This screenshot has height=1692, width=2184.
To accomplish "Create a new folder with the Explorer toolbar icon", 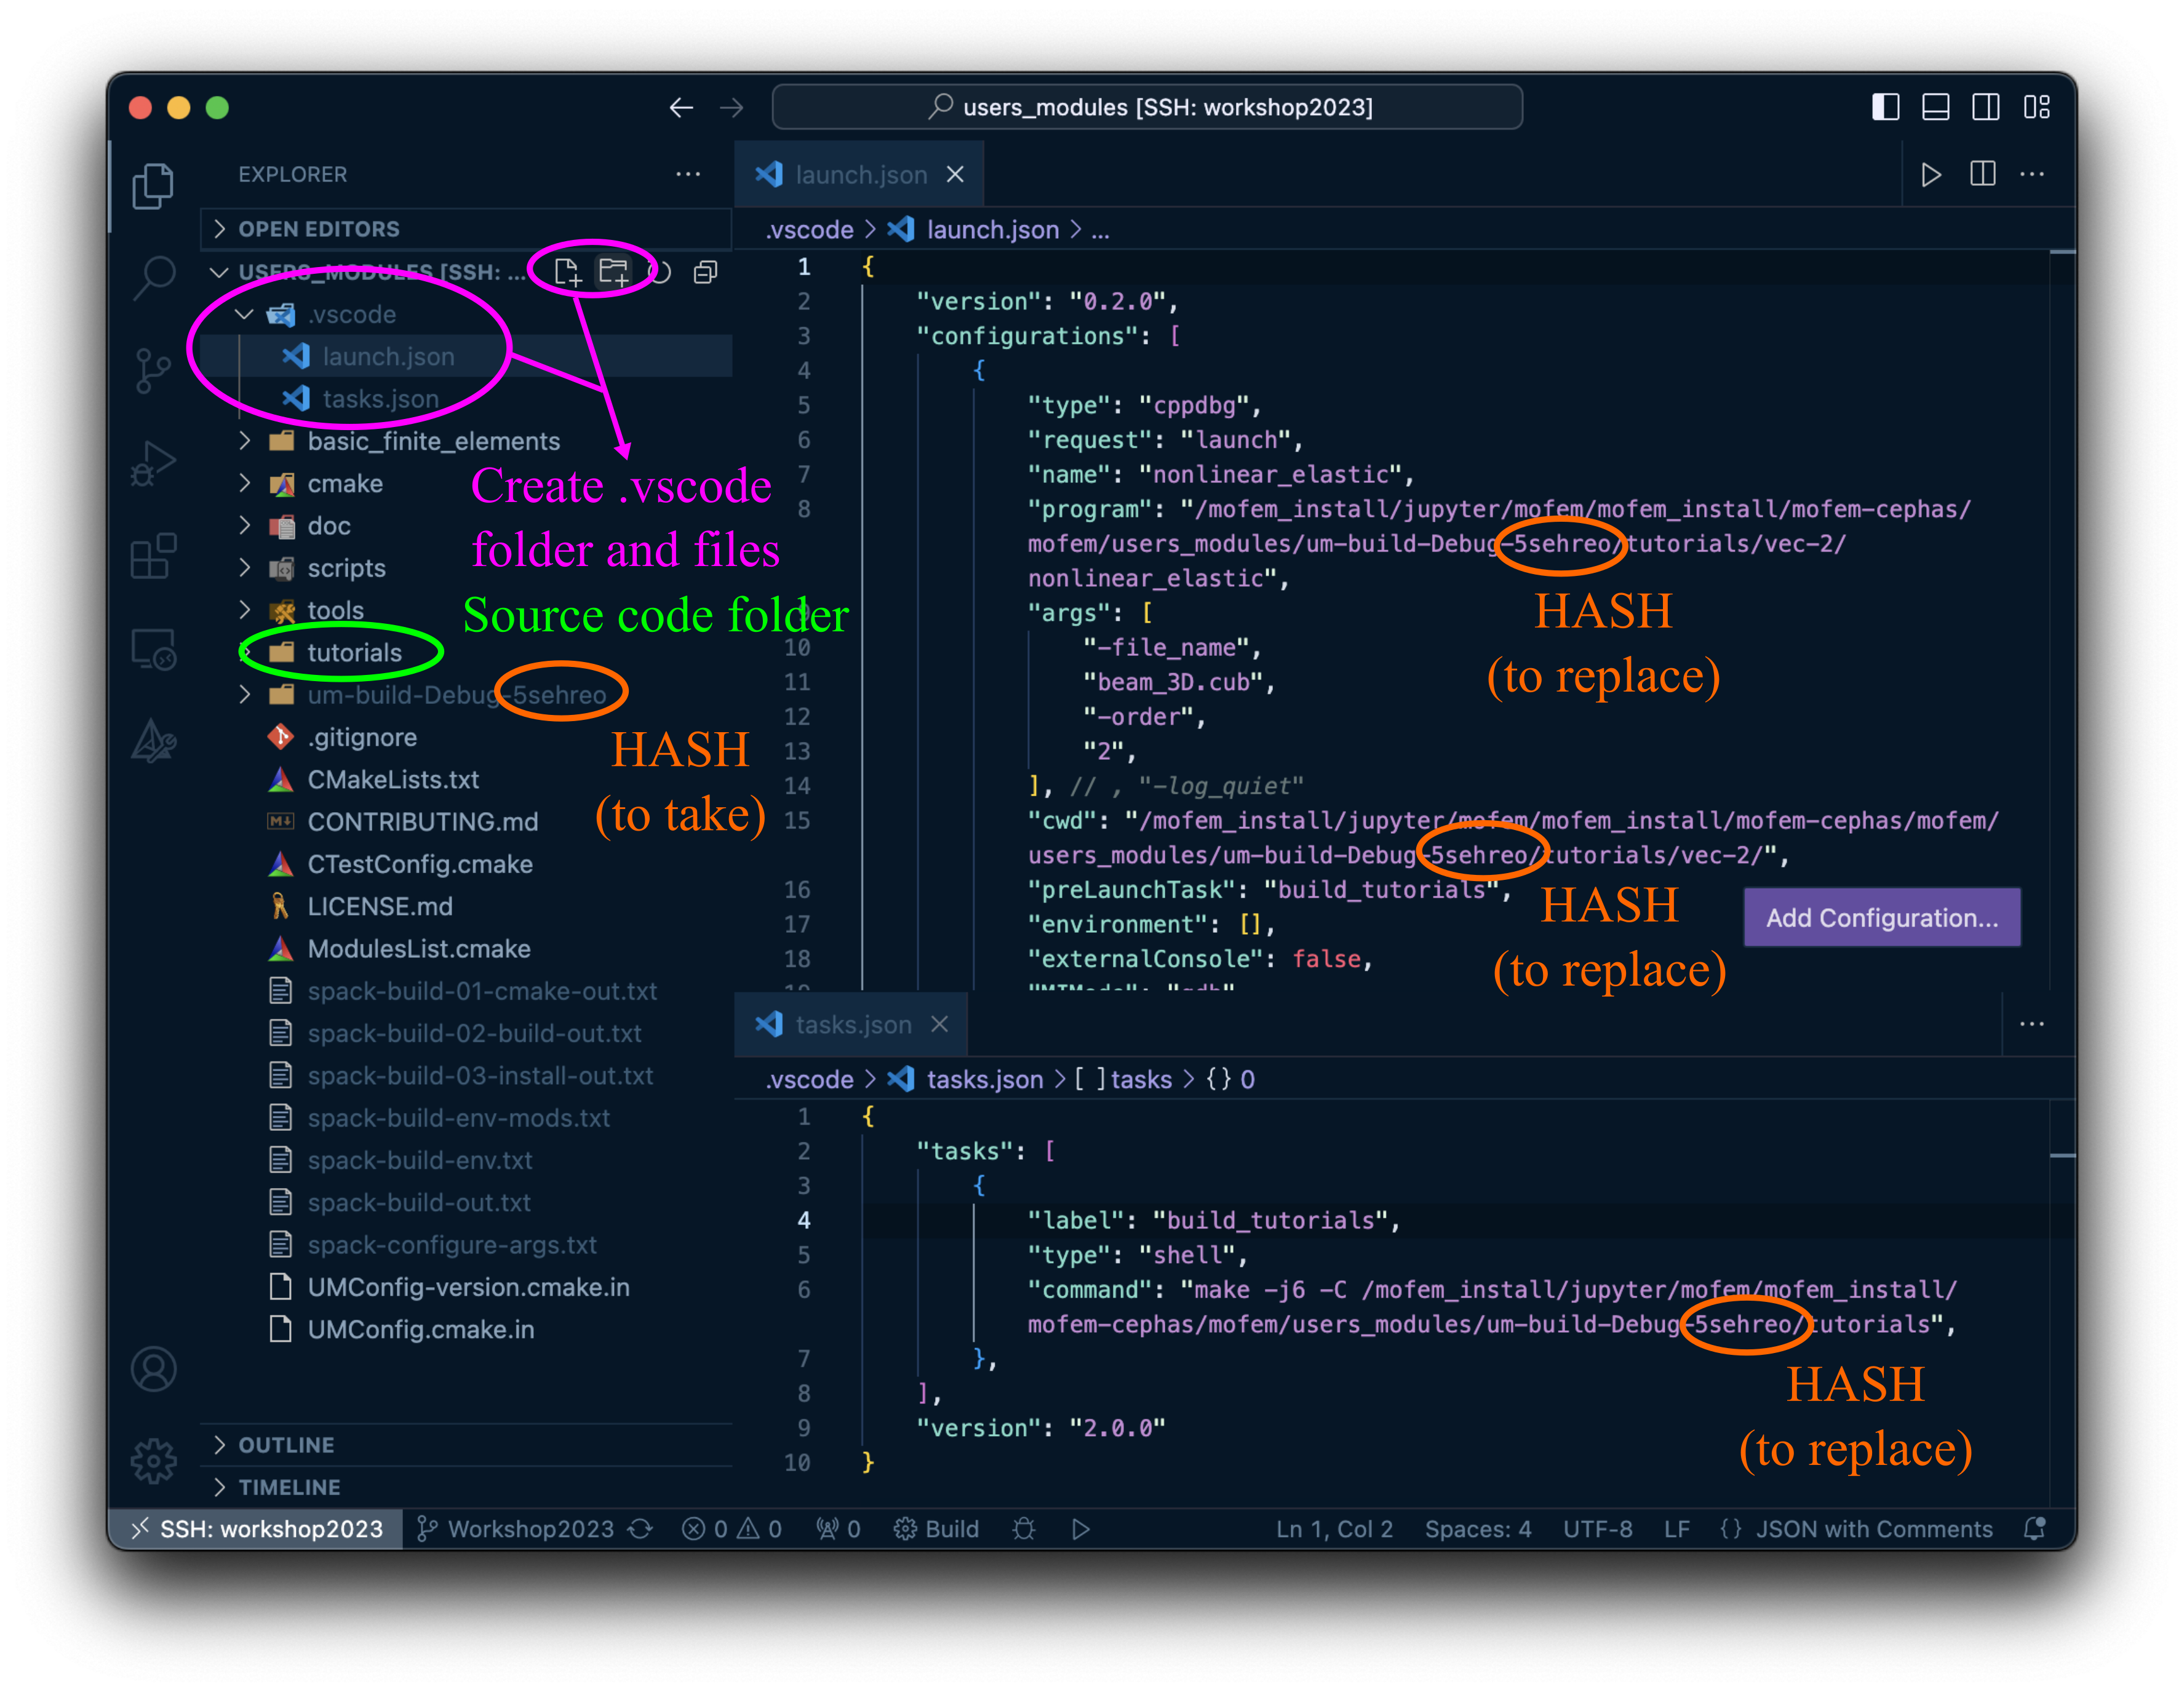I will [x=615, y=271].
